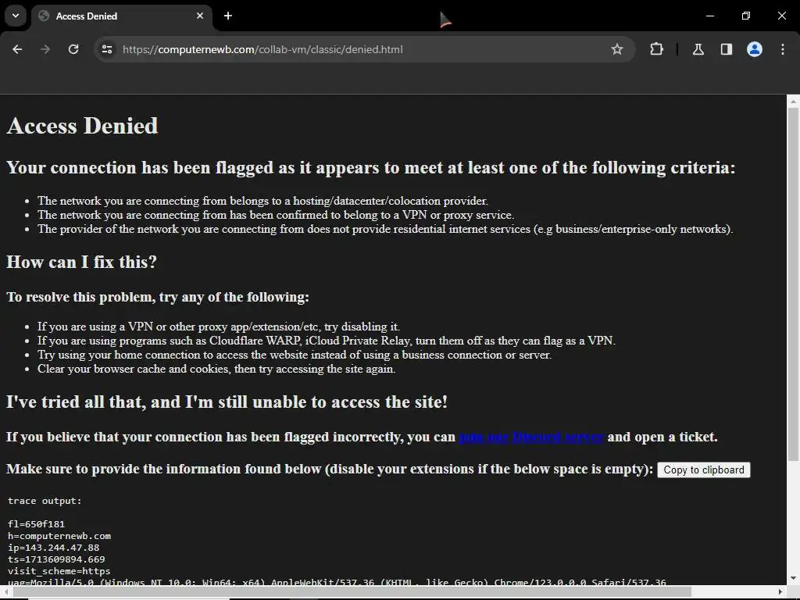Viewport: 800px width, 600px height.
Task: View site information icon in address bar
Action: [107, 49]
